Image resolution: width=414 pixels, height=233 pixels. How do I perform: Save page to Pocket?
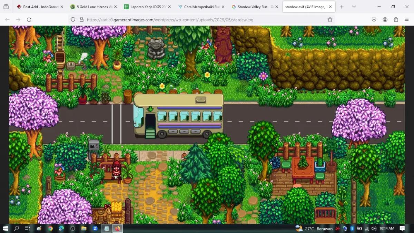tap(374, 20)
